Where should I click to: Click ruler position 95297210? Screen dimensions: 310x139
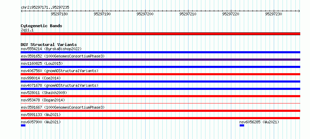[x=188, y=14]
